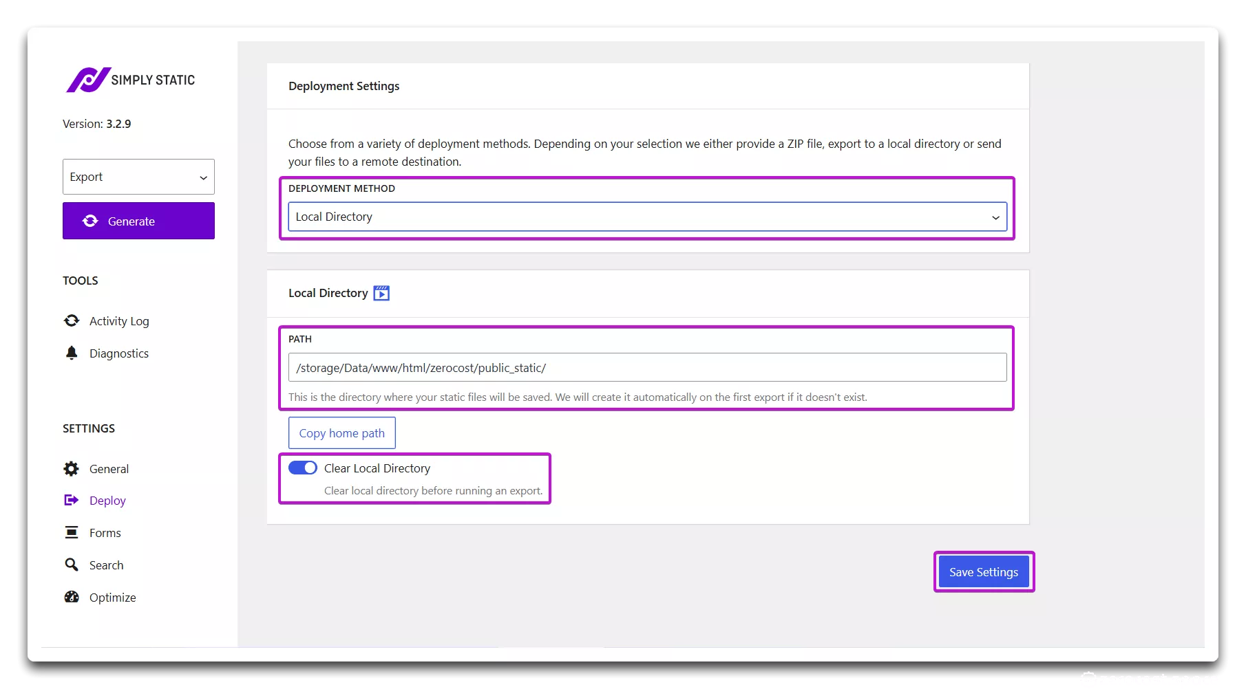Open the Deployment Method dropdown
1246x689 pixels.
pyautogui.click(x=647, y=217)
